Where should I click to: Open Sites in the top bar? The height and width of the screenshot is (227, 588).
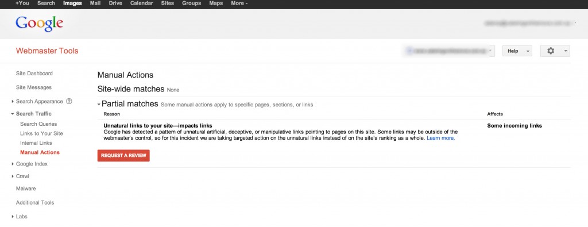(x=167, y=3)
